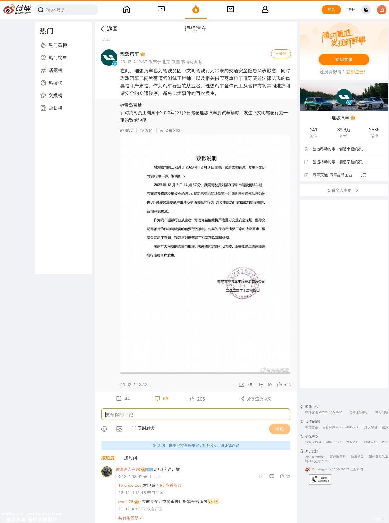Click the accessibility 适老化无障碍服务 badge
389x523 pixels.
320,479
